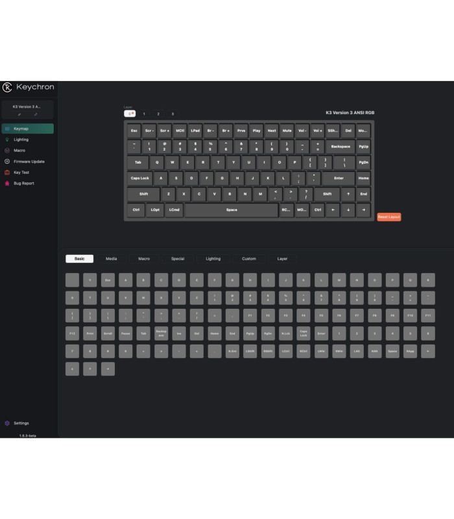The height and width of the screenshot is (519, 454).
Task: Click the Reset Layout button
Action: 388,217
